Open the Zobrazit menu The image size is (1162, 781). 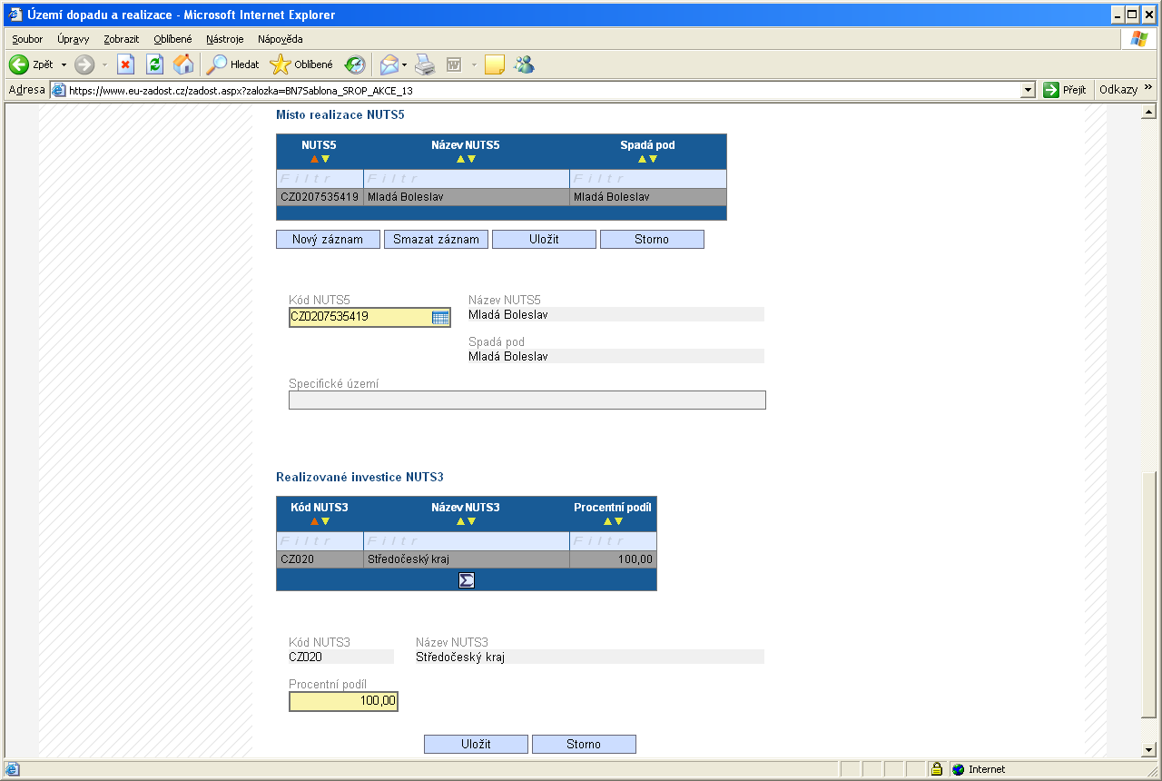coord(122,39)
